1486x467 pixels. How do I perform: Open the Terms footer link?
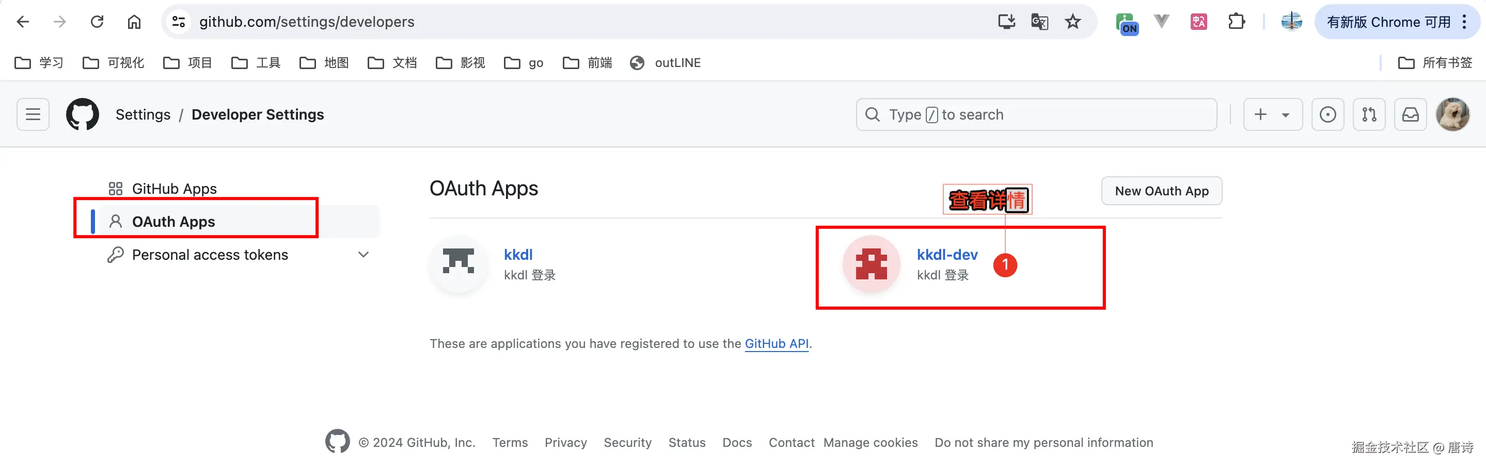(510, 442)
